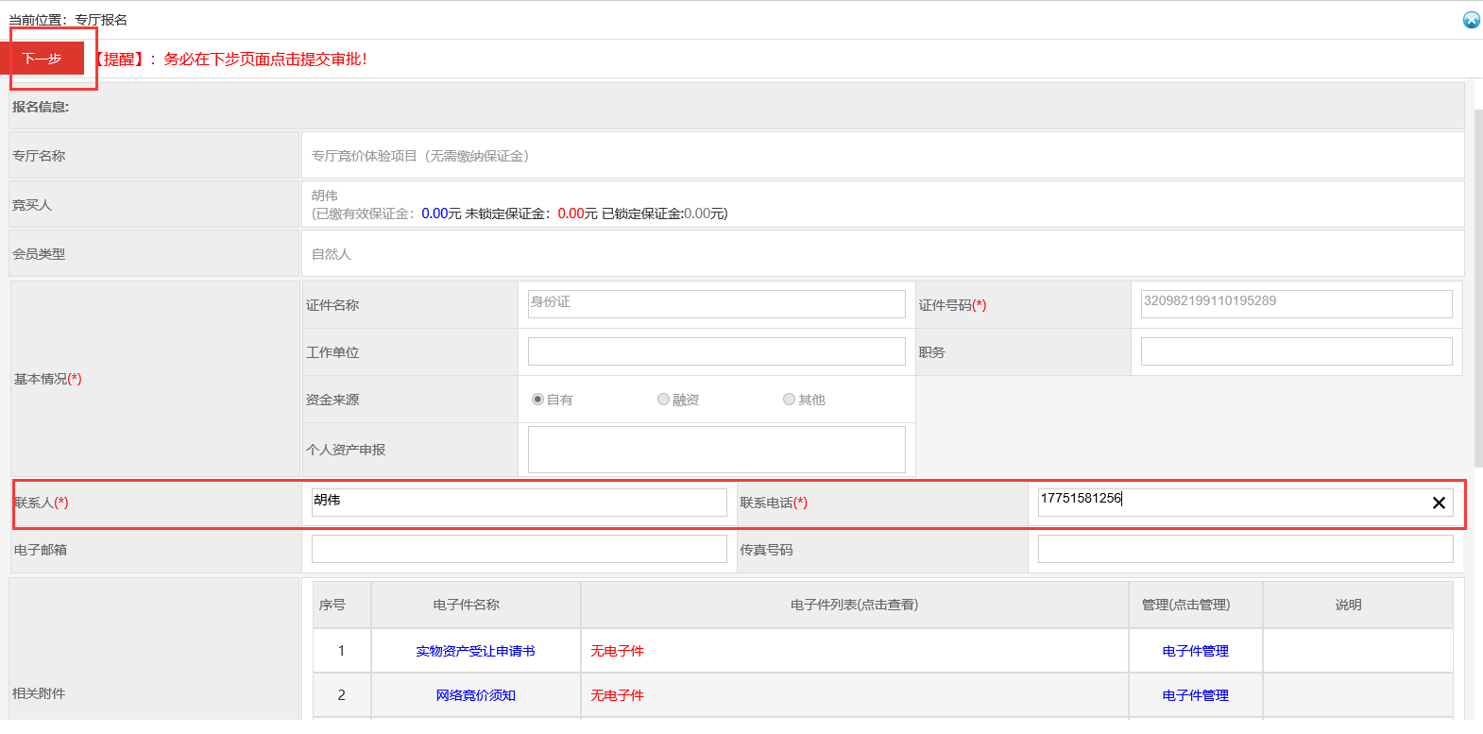Close the dialog with the blue X icon

point(1472,20)
